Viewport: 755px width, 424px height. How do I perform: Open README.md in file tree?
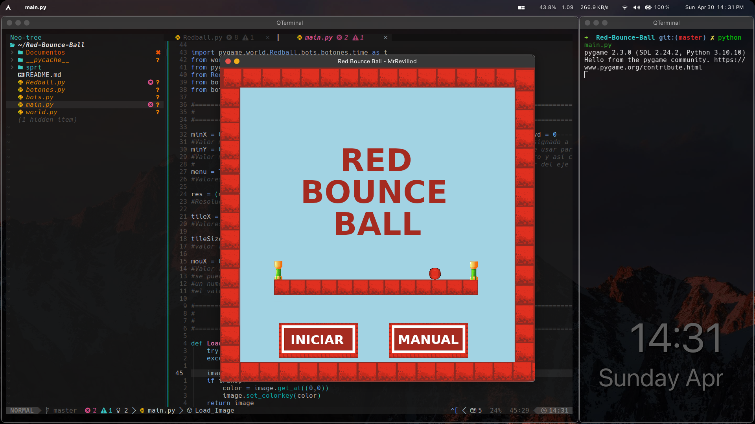coord(43,75)
